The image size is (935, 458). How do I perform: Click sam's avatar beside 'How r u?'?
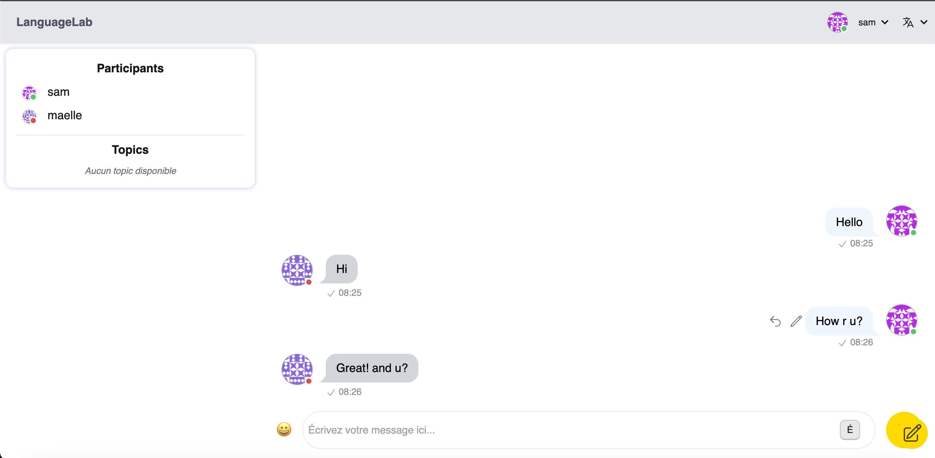[902, 320]
